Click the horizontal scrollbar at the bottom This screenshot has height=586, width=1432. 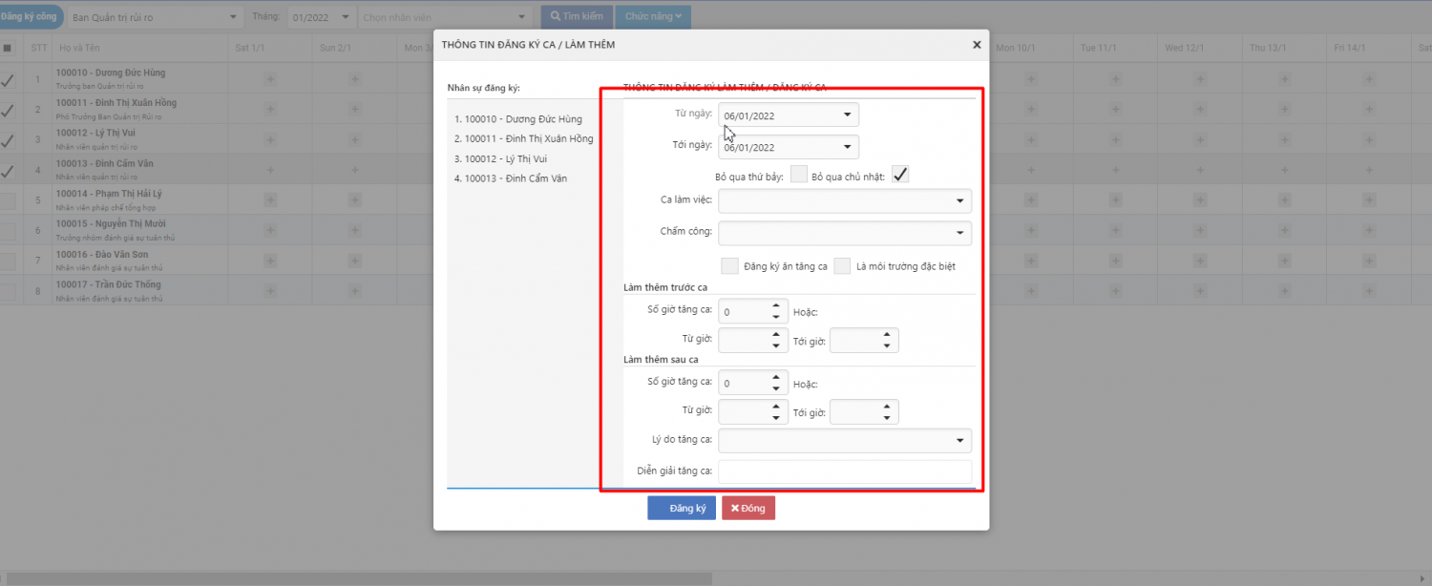[358, 578]
